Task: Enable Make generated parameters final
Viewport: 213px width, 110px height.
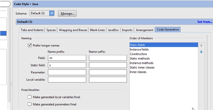Action: (x=29, y=104)
